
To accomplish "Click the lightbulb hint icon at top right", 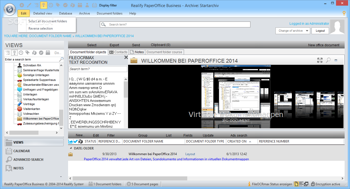I will pyautogui.click(x=344, y=13).
